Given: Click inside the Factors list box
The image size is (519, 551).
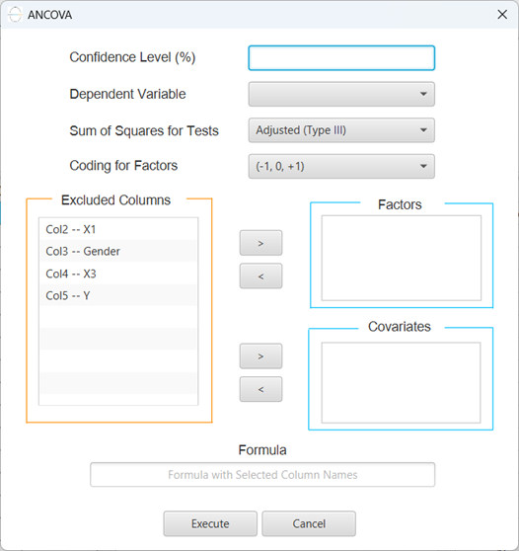Looking at the screenshot, I should pos(401,258).
